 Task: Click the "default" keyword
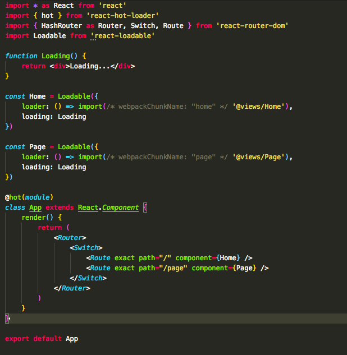click(47, 339)
